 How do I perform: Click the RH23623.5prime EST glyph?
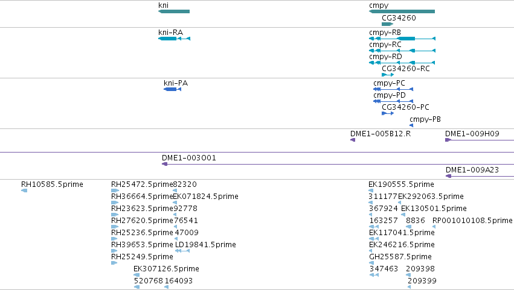[115, 215]
